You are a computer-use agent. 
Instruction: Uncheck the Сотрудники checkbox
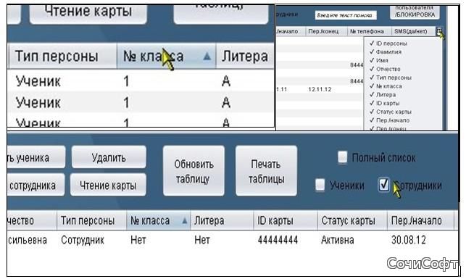click(x=384, y=185)
